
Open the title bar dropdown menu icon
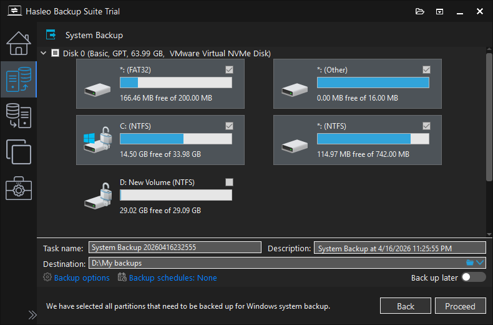439,12
